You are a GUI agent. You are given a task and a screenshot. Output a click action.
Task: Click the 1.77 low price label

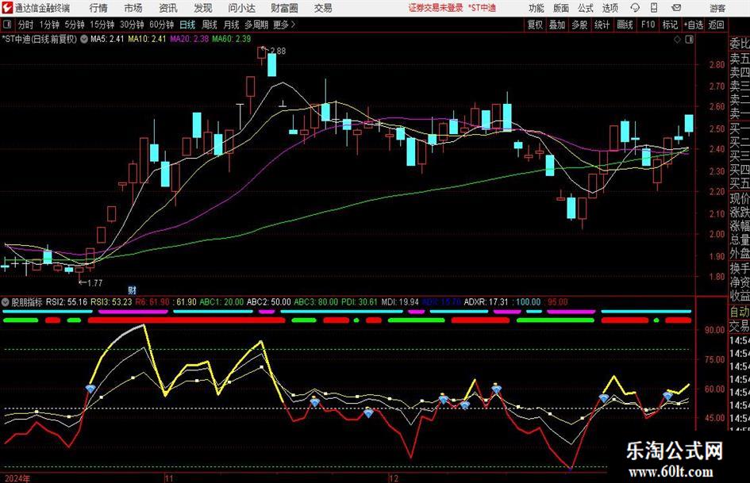pos(94,283)
